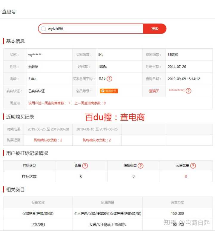215x231 pixels.
Task: Click the 降权处置 help question icon
Action: pyautogui.click(x=141, y=166)
